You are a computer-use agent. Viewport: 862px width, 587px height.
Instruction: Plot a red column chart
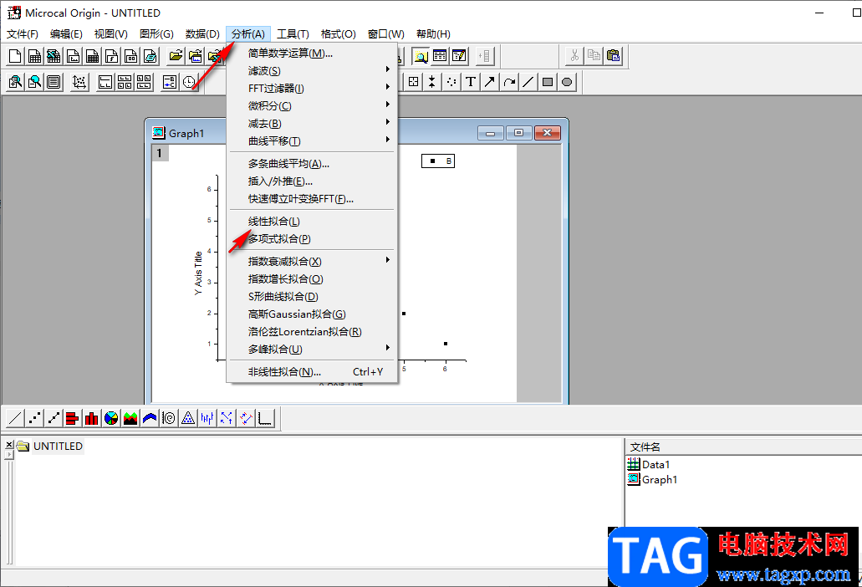pos(92,418)
